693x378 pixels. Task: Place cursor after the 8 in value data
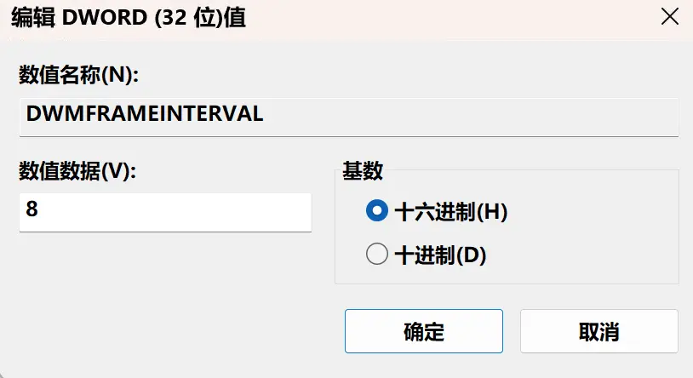pyautogui.click(x=40, y=209)
